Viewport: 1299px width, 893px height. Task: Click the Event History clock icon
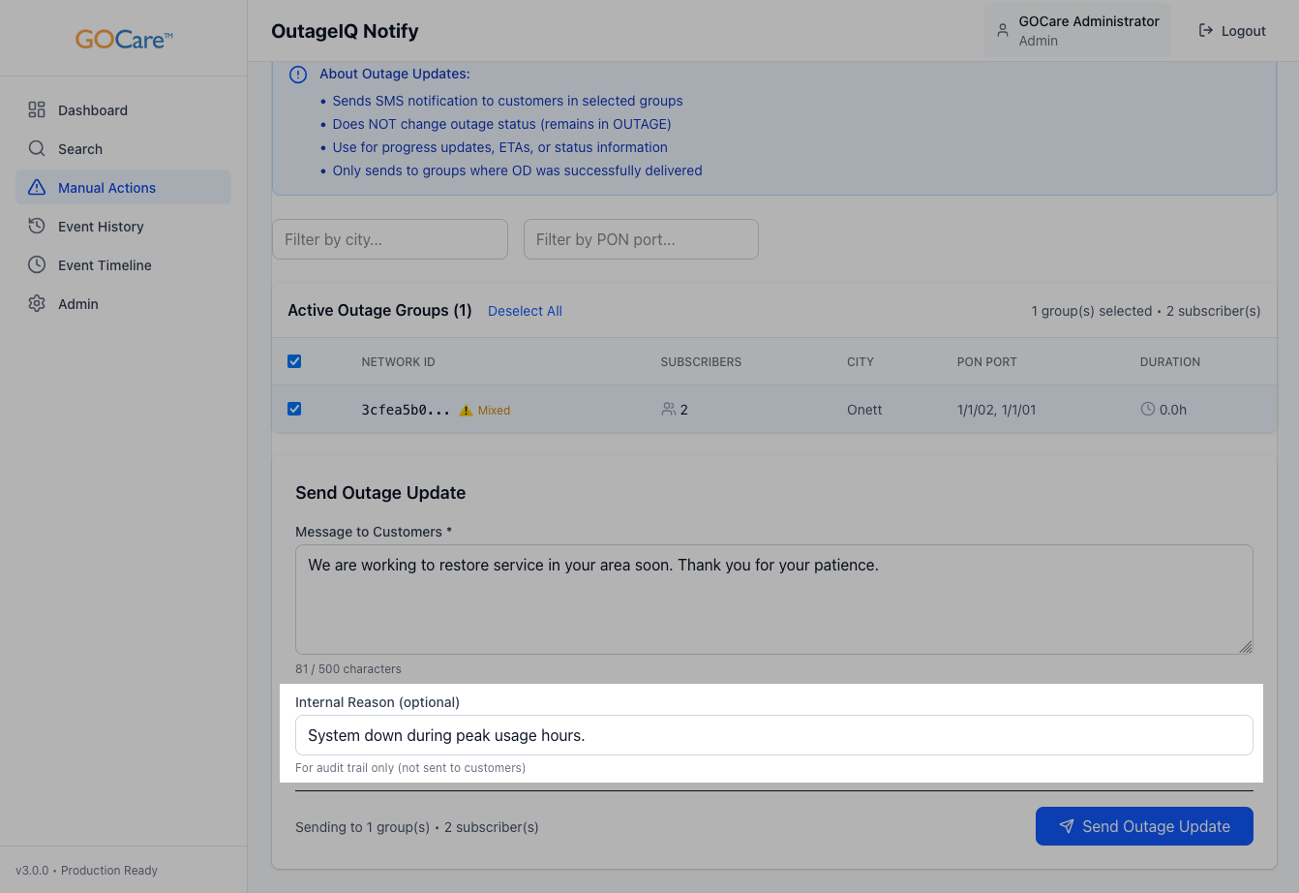tap(37, 226)
